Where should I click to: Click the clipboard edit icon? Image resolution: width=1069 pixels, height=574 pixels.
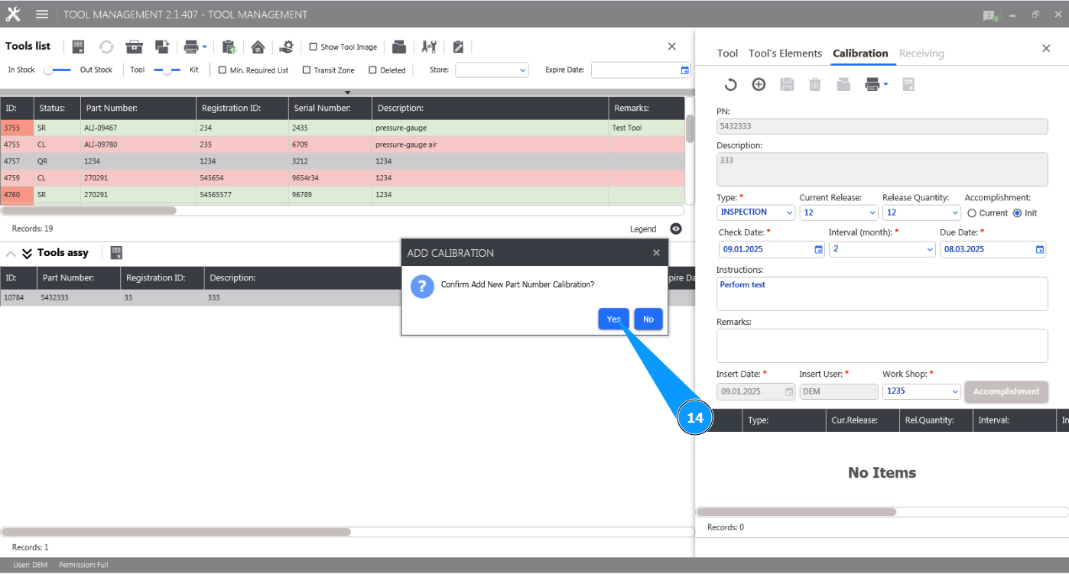(x=458, y=47)
